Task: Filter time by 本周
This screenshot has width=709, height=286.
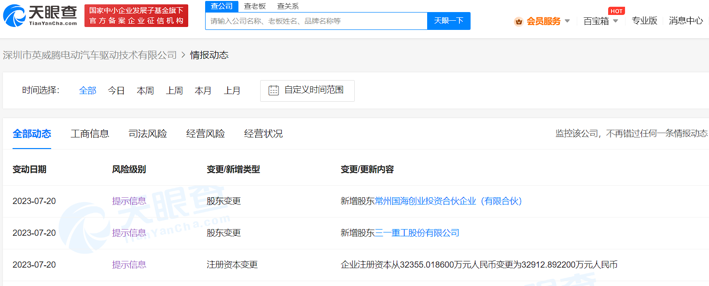Action: [145, 91]
